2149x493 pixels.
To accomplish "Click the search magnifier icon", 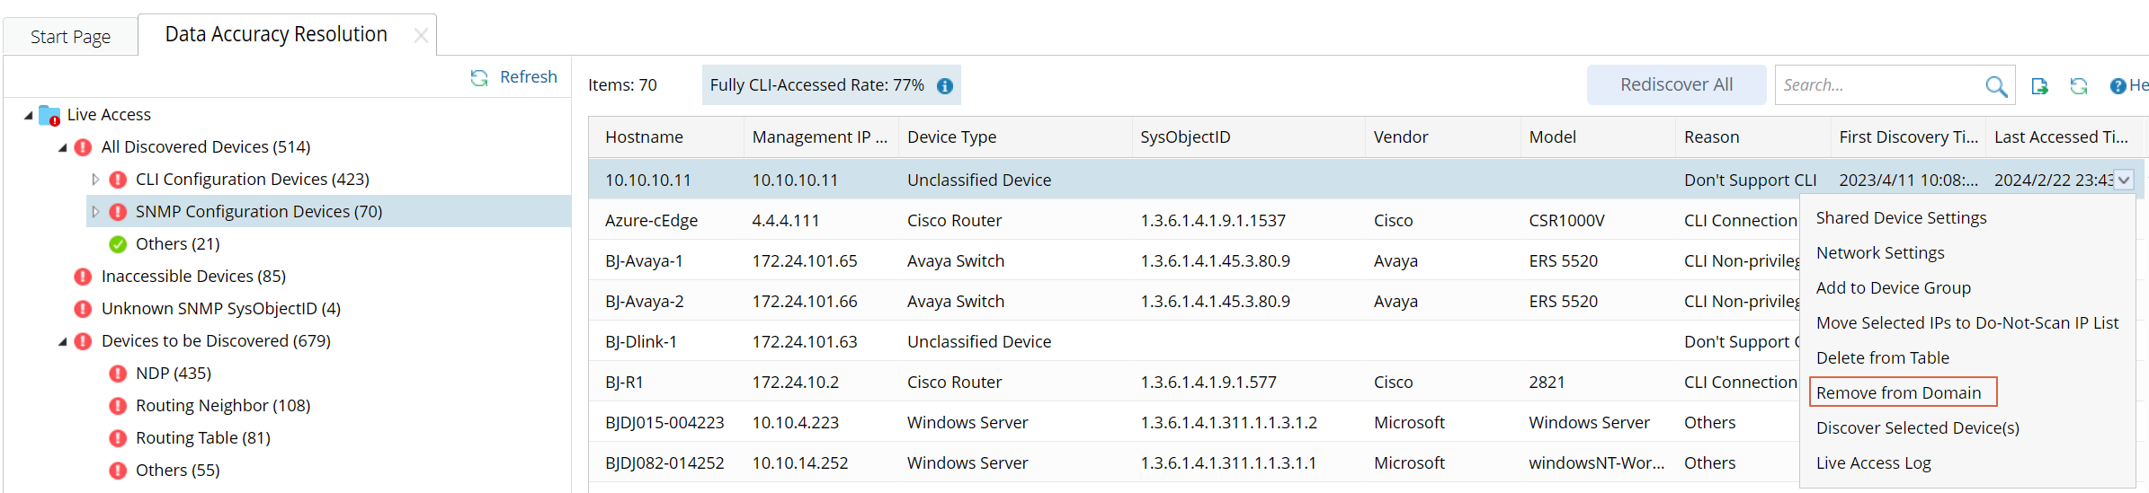I will [1995, 86].
